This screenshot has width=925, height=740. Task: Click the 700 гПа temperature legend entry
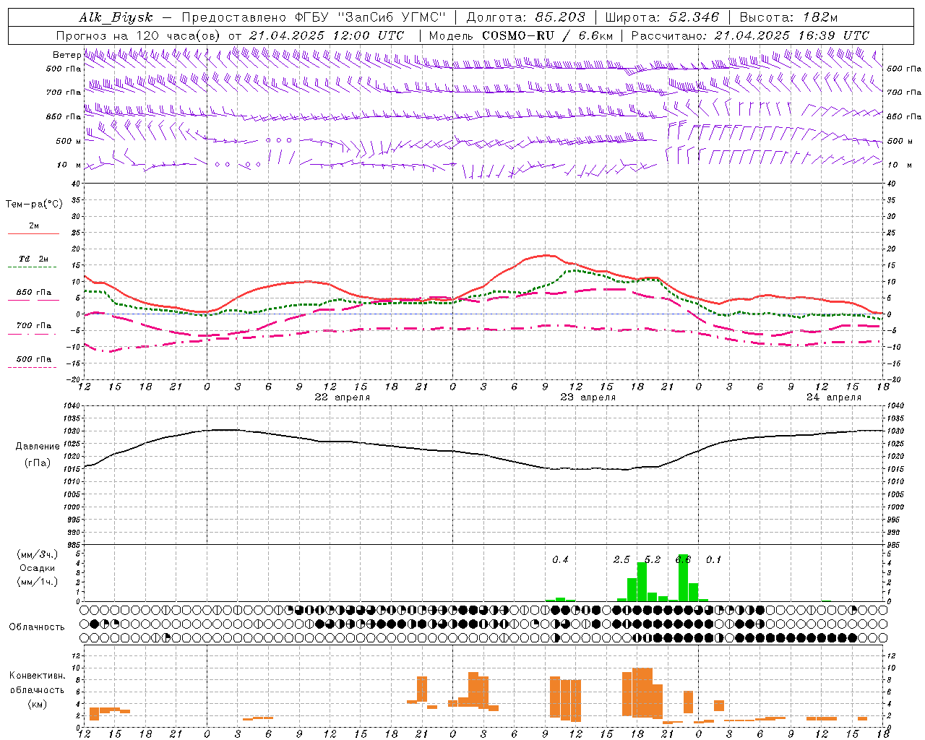coord(34,326)
